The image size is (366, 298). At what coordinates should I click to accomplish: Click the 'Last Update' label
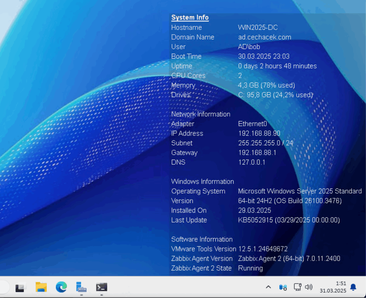click(189, 220)
